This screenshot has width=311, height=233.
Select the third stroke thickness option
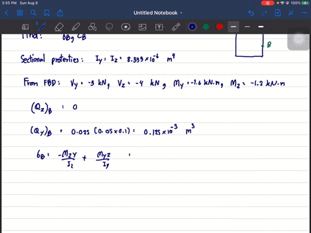click(x=261, y=27)
